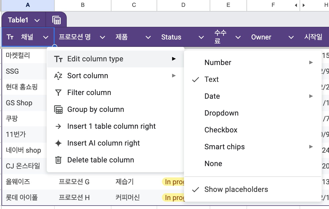Choose Checkbox as the column type
This screenshot has height=209, width=329.
pos(221,130)
